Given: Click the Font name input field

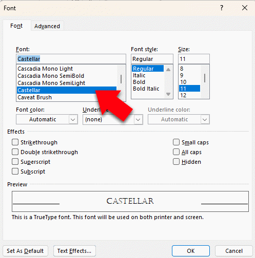Looking at the screenshot, I should (x=71, y=59).
